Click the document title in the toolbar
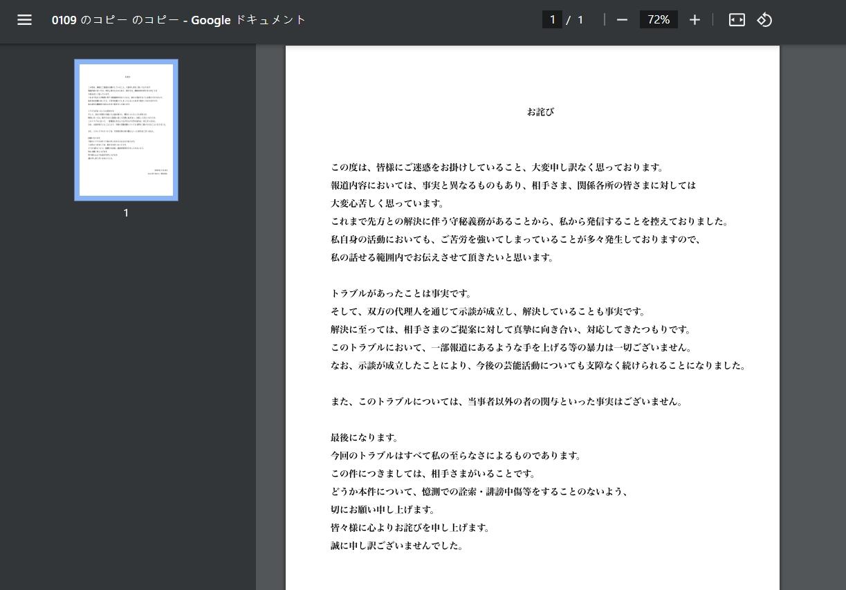 178,20
